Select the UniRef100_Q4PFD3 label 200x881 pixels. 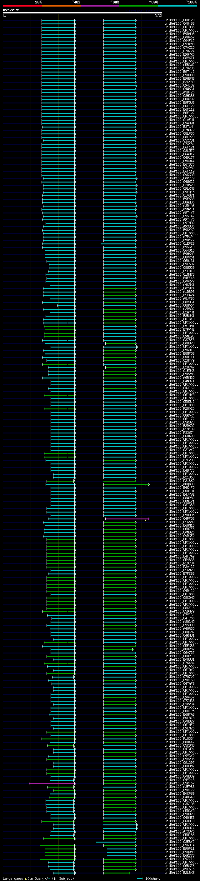pos(179,518)
